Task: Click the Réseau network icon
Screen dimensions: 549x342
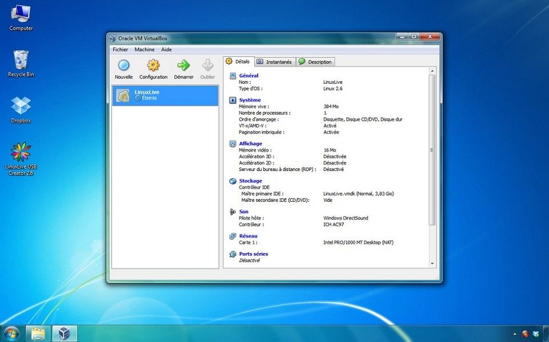Action: coord(233,236)
